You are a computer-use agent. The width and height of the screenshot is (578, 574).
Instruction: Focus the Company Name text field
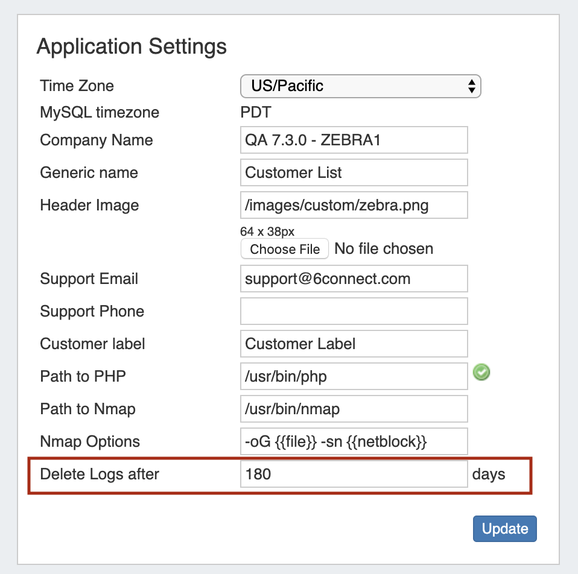click(x=354, y=140)
